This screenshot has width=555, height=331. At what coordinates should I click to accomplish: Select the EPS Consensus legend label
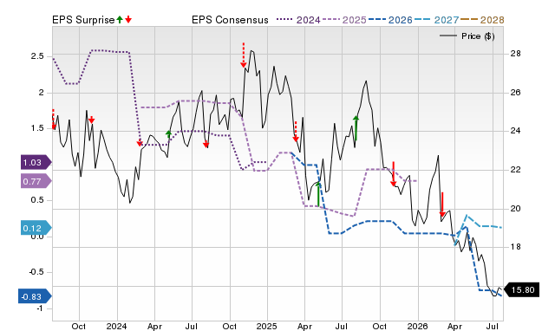click(x=230, y=20)
